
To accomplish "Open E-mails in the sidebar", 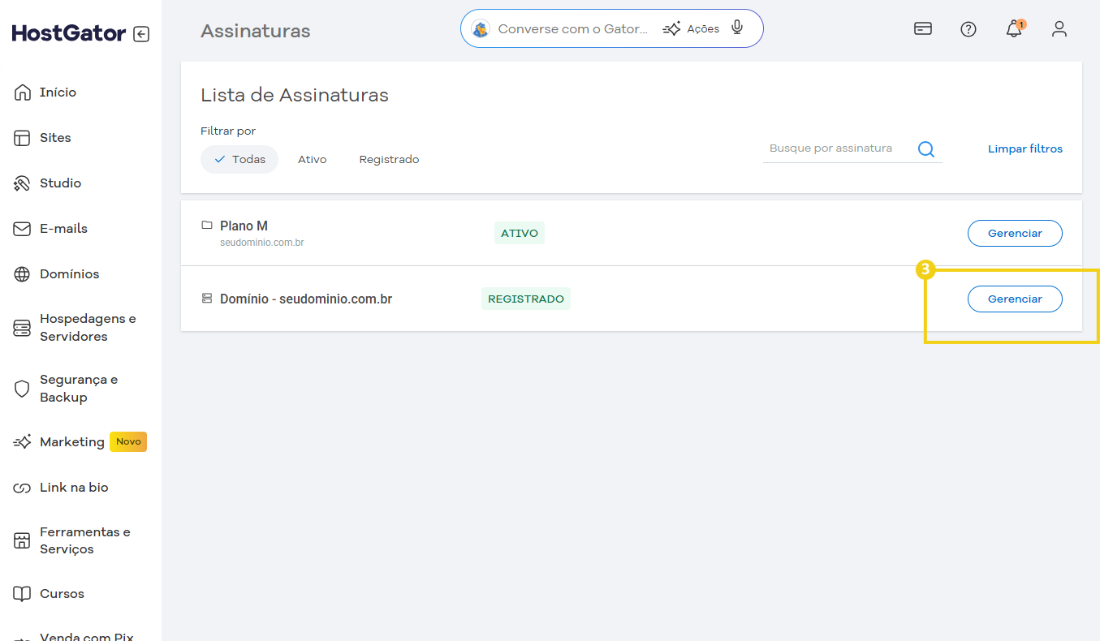I will tap(63, 229).
